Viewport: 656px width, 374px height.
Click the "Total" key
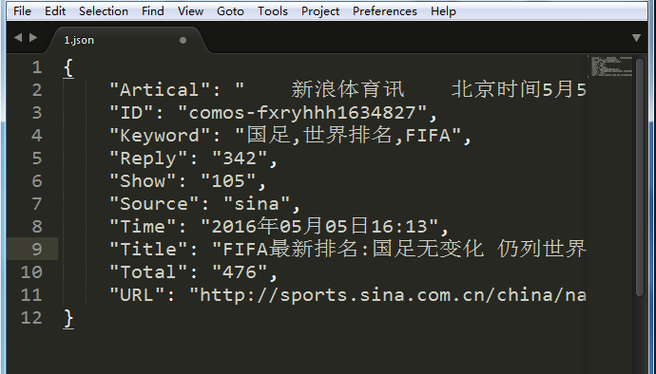coord(148,272)
